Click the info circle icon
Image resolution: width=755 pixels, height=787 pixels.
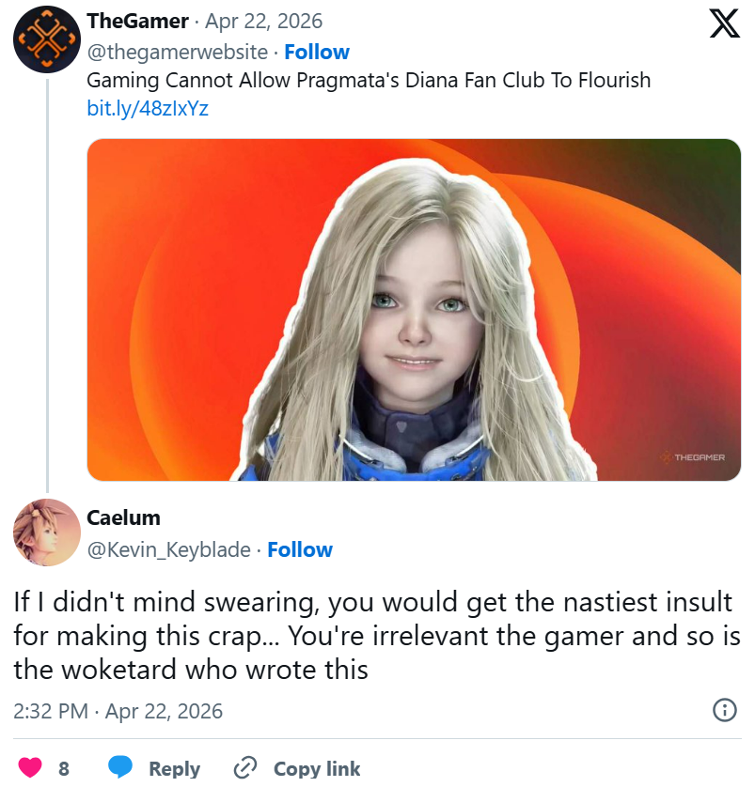point(724,710)
